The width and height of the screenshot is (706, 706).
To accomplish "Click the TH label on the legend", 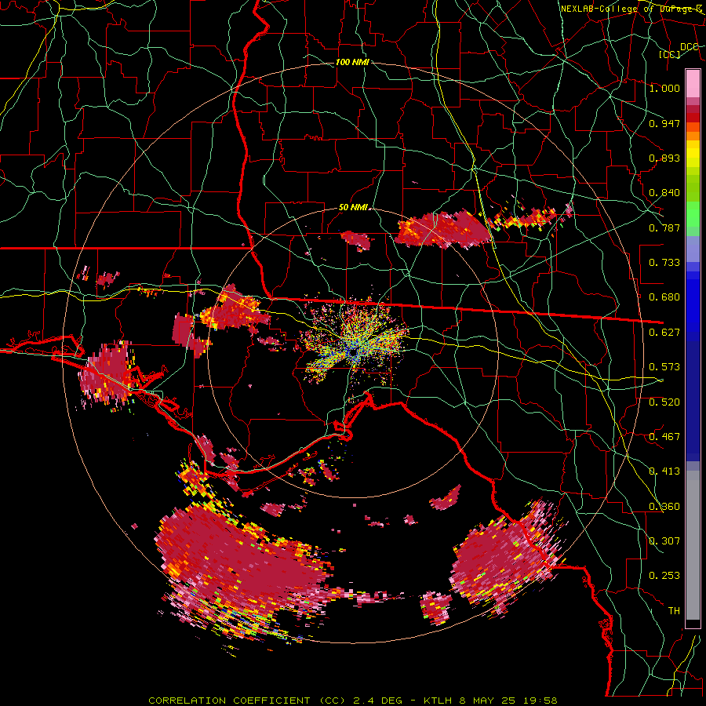I will pos(674,611).
